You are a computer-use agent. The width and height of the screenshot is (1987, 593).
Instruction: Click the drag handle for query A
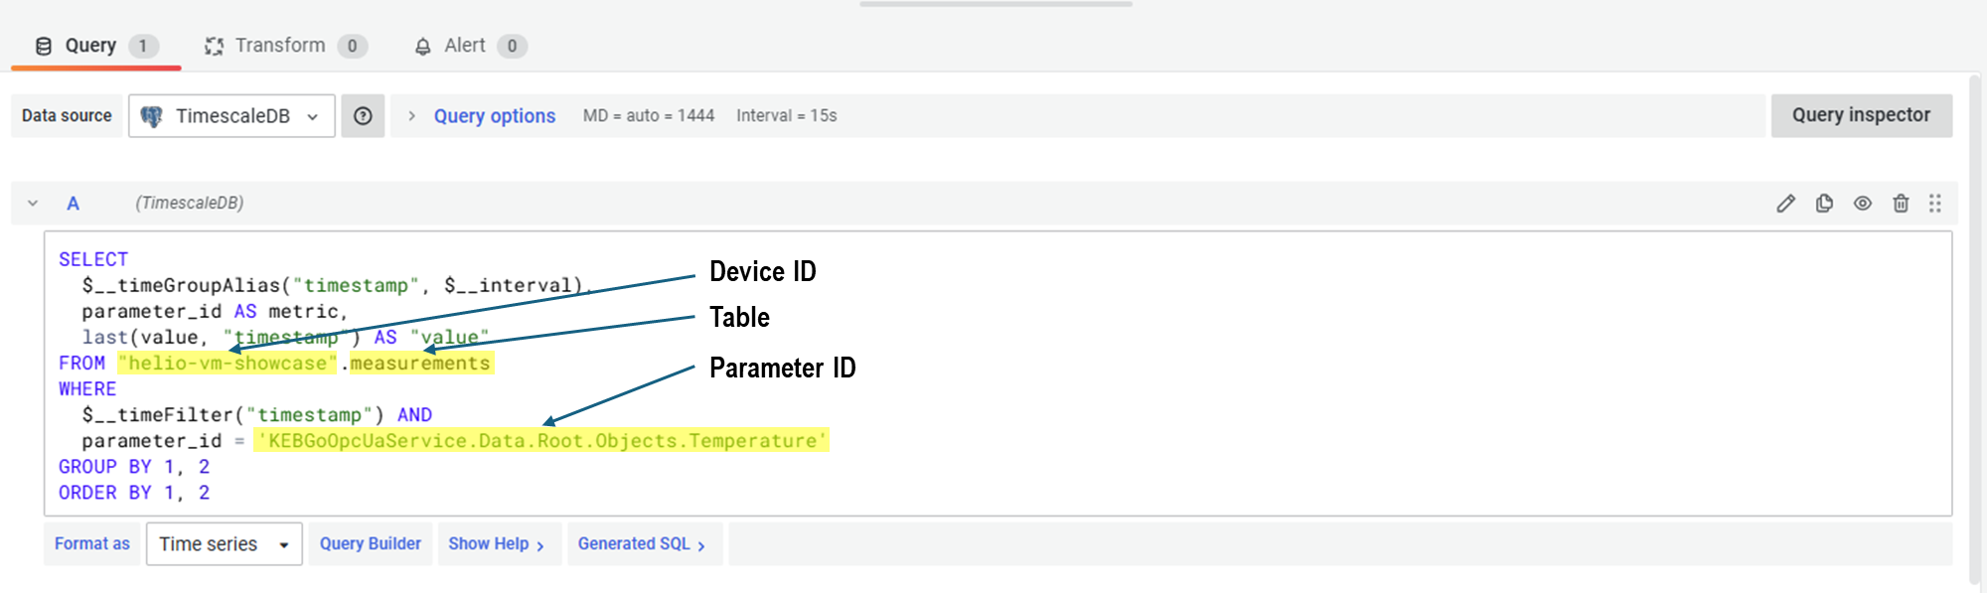1935,204
